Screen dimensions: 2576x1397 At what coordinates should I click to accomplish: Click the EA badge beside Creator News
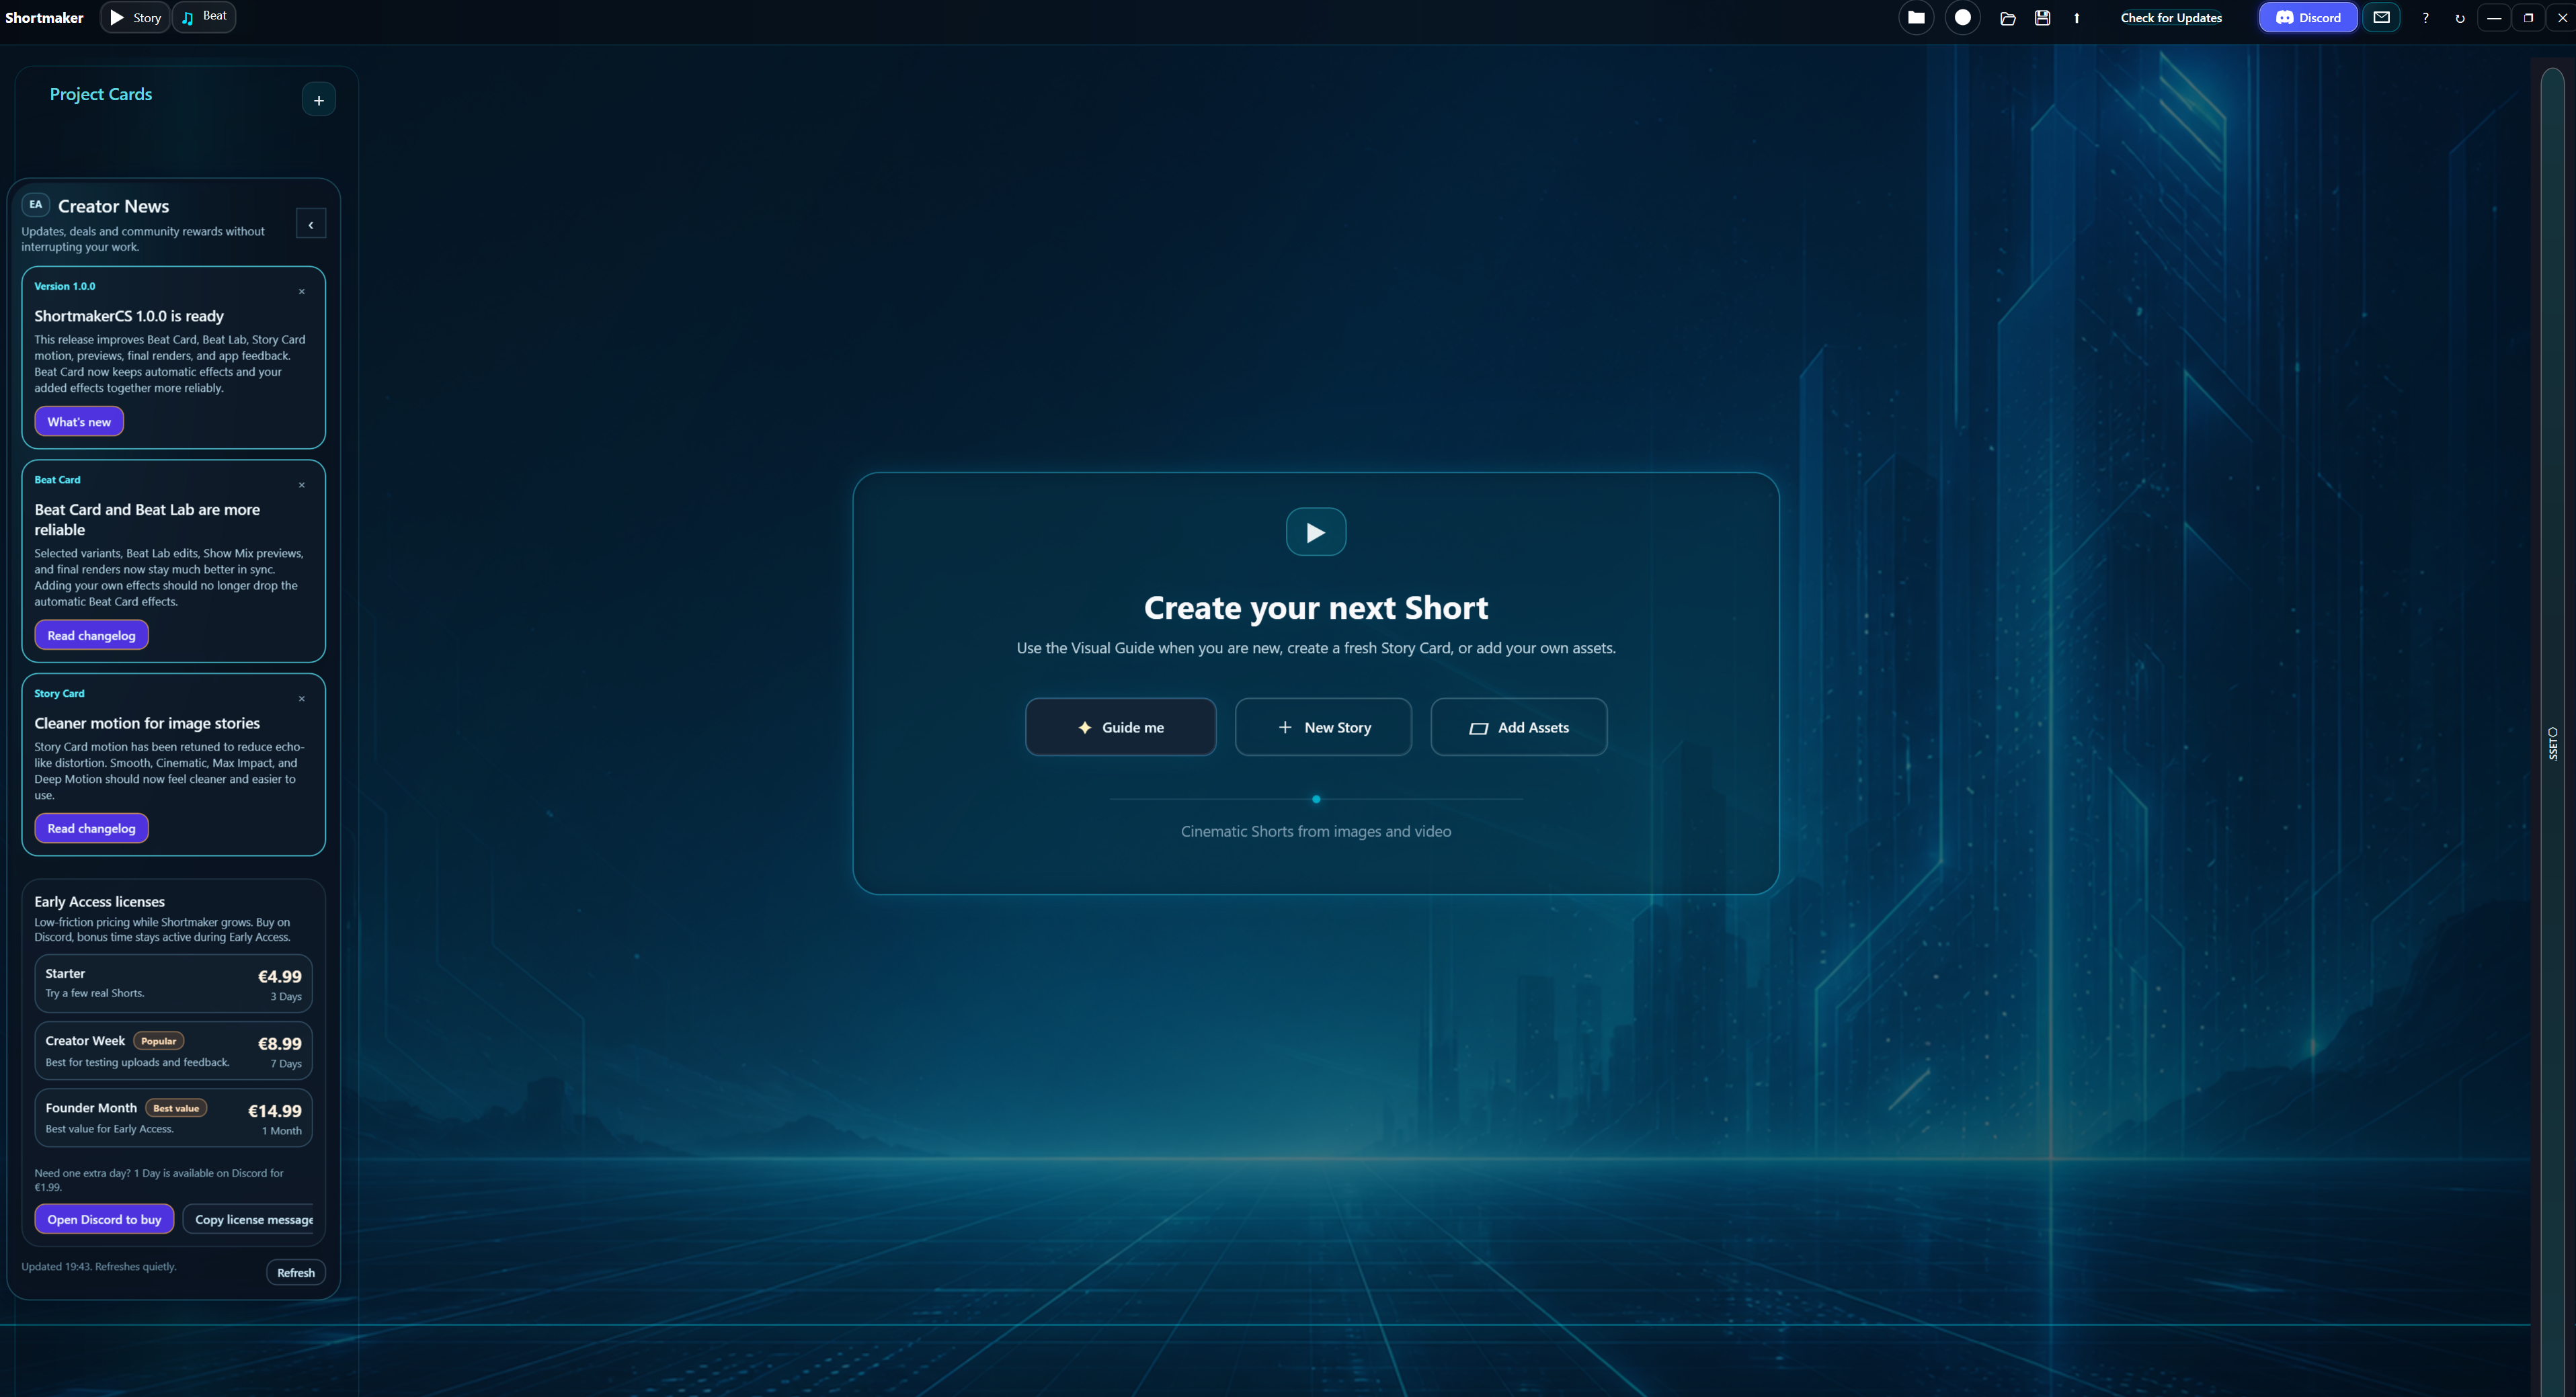point(36,205)
